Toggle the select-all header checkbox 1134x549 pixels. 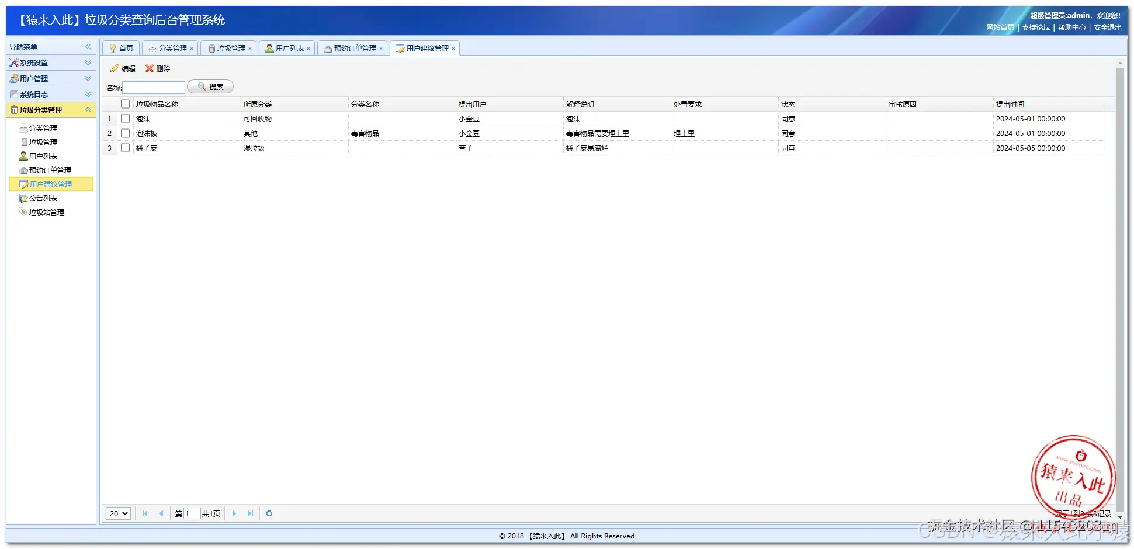click(x=125, y=105)
